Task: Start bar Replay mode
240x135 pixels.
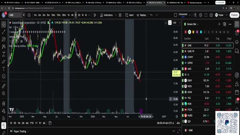Action: 141,15
